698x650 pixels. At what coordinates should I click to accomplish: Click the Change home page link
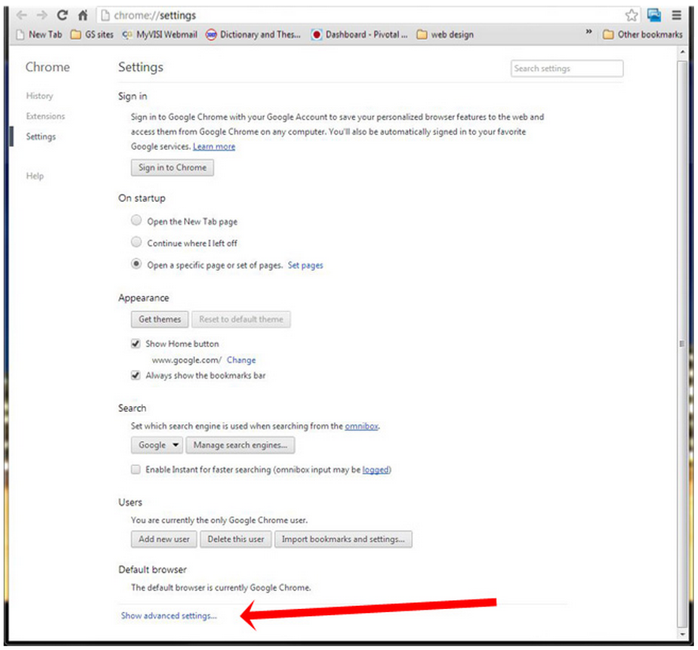coord(242,360)
